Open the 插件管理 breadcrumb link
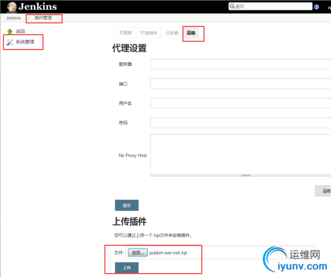Viewport: 331px width, 277px height. pos(43,18)
